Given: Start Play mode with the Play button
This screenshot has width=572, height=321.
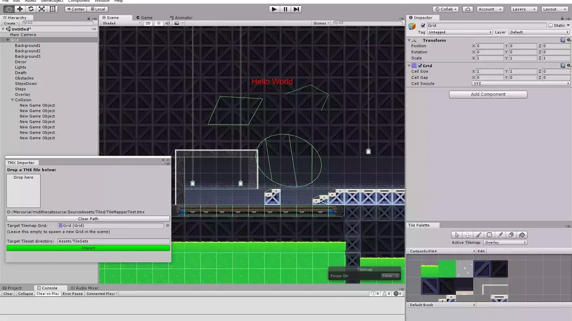Looking at the screenshot, I should pos(274,9).
